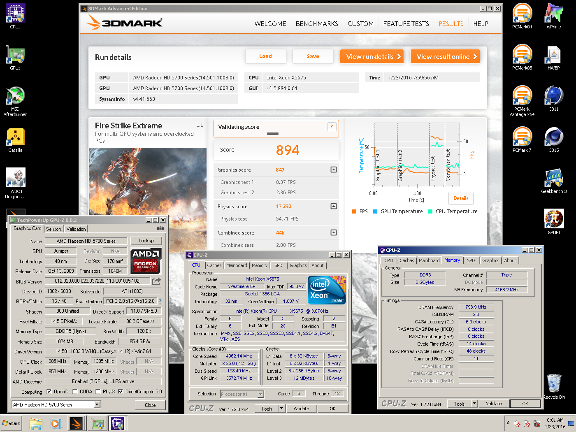Viewport: 576px width, 432px height.
Task: Toggle PhysX checkbox in GPU-Z
Action: point(98,392)
